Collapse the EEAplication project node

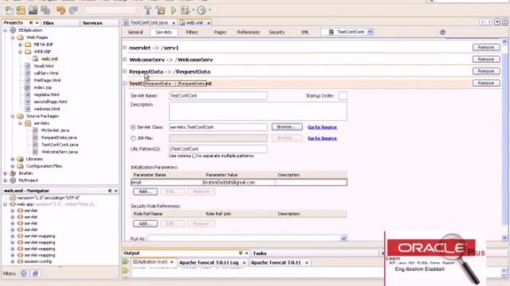click(6, 30)
